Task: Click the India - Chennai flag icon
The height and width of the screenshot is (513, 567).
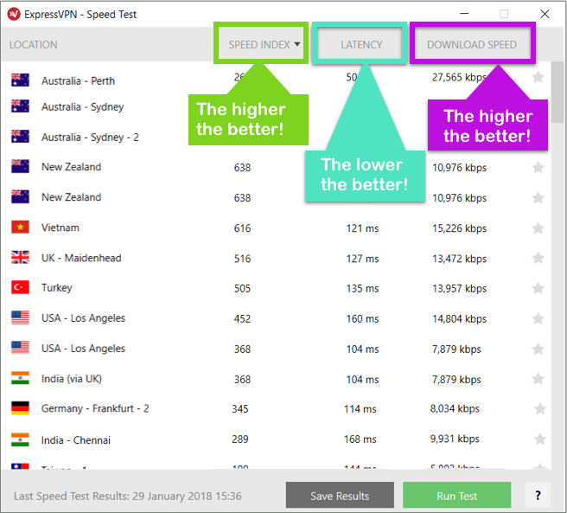Action: point(20,439)
